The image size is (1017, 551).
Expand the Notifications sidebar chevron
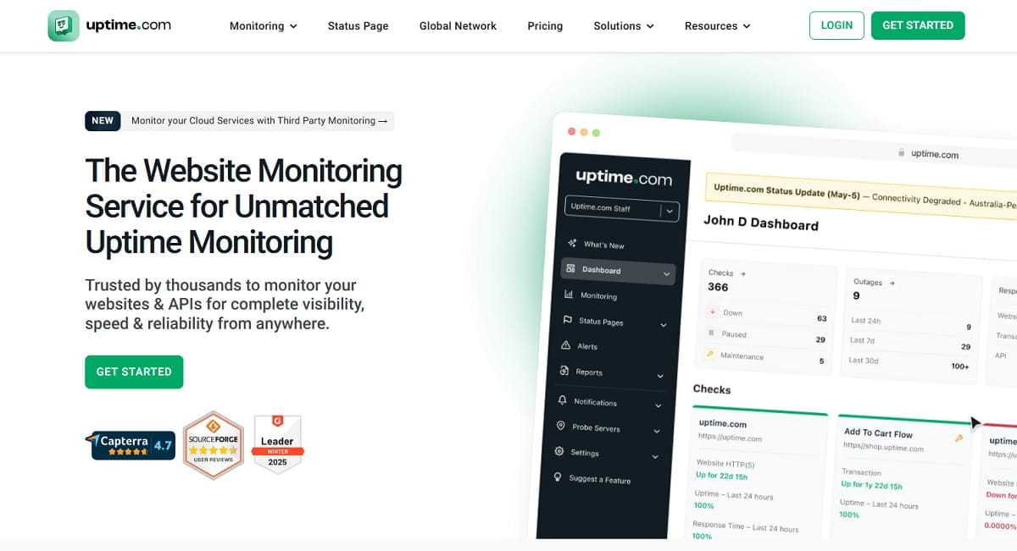tap(658, 406)
